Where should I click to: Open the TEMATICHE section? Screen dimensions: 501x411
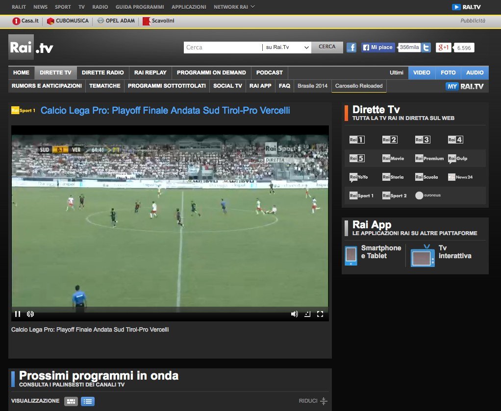point(105,86)
